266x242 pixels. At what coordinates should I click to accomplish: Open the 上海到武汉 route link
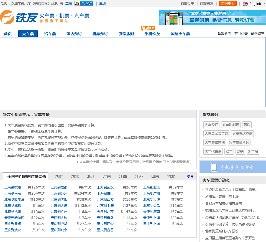click(105, 187)
